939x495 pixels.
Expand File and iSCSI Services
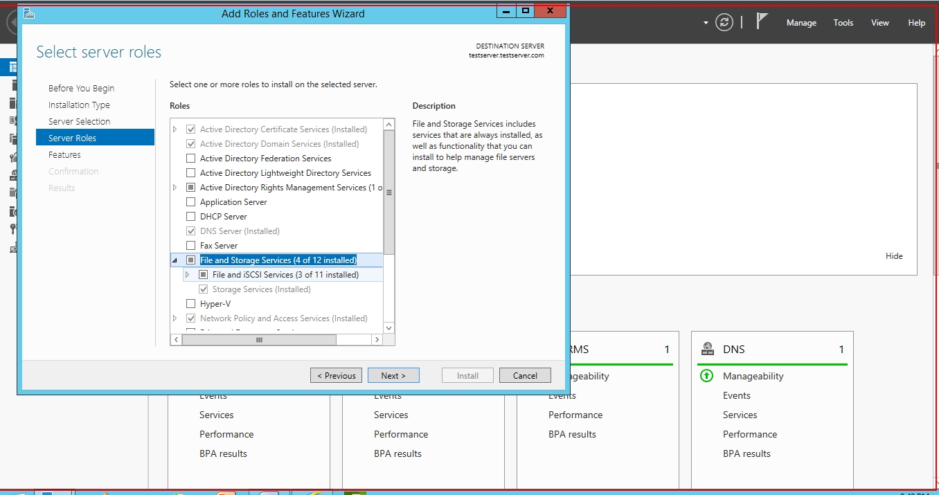[188, 275]
